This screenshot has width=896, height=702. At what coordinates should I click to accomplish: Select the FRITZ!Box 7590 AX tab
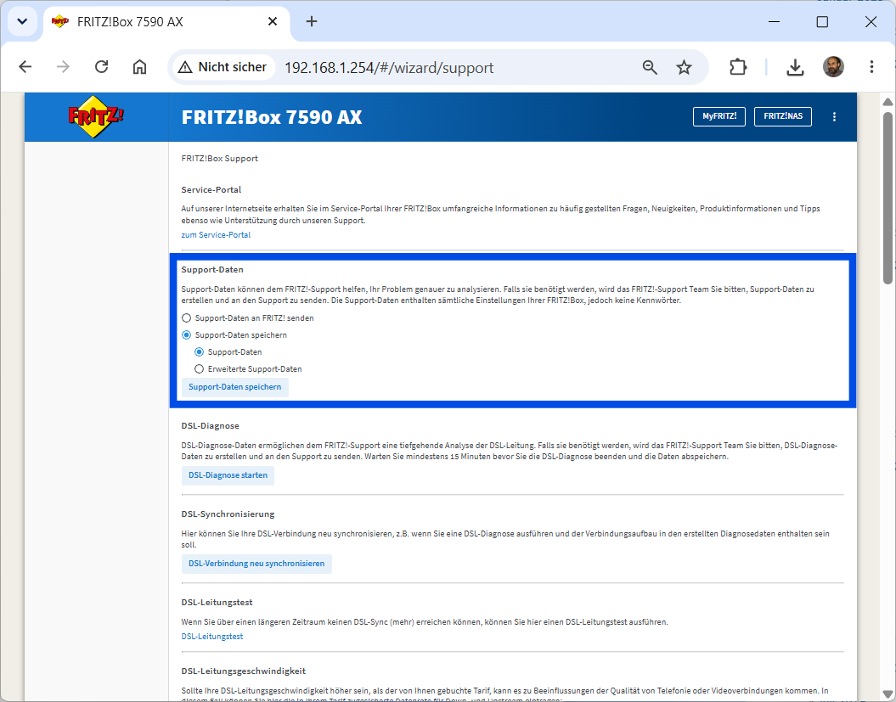(x=166, y=22)
